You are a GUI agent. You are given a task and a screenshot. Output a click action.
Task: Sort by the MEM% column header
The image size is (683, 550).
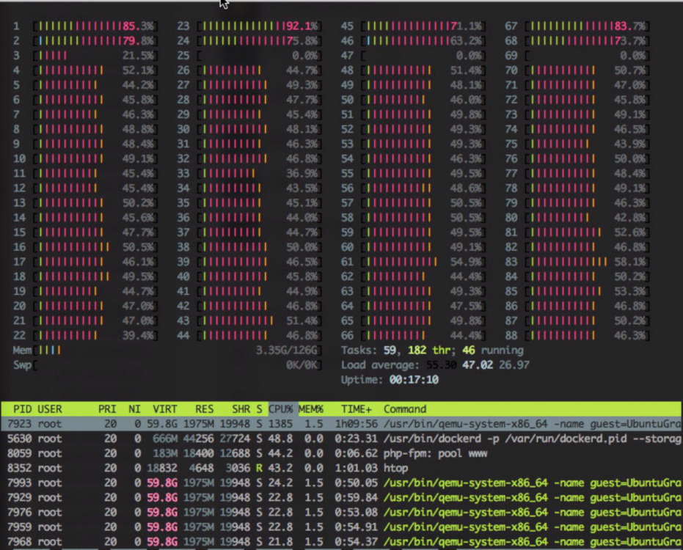coord(311,409)
